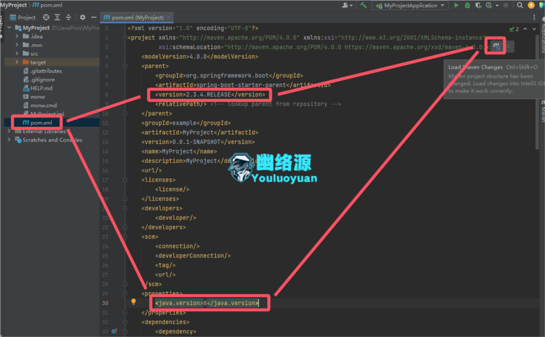This screenshot has height=337, width=545.
Task: Expand External Libraries node
Action: point(10,131)
